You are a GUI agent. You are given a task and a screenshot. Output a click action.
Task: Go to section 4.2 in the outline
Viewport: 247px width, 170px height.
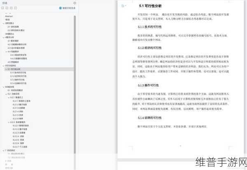click(x=17, y=44)
